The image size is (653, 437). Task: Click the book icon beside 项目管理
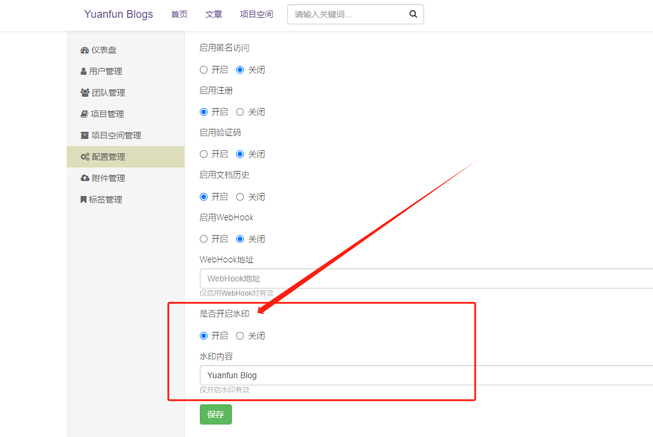pos(84,114)
